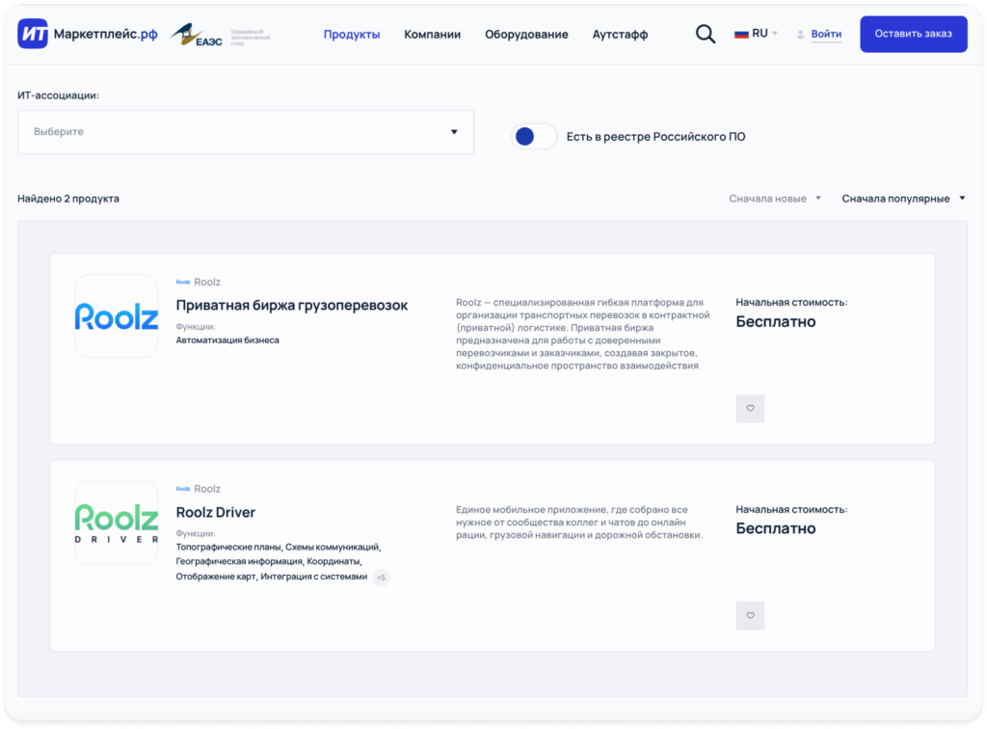
Task: Add Приватная биржа грузоперевозок to favorites
Action: [750, 408]
